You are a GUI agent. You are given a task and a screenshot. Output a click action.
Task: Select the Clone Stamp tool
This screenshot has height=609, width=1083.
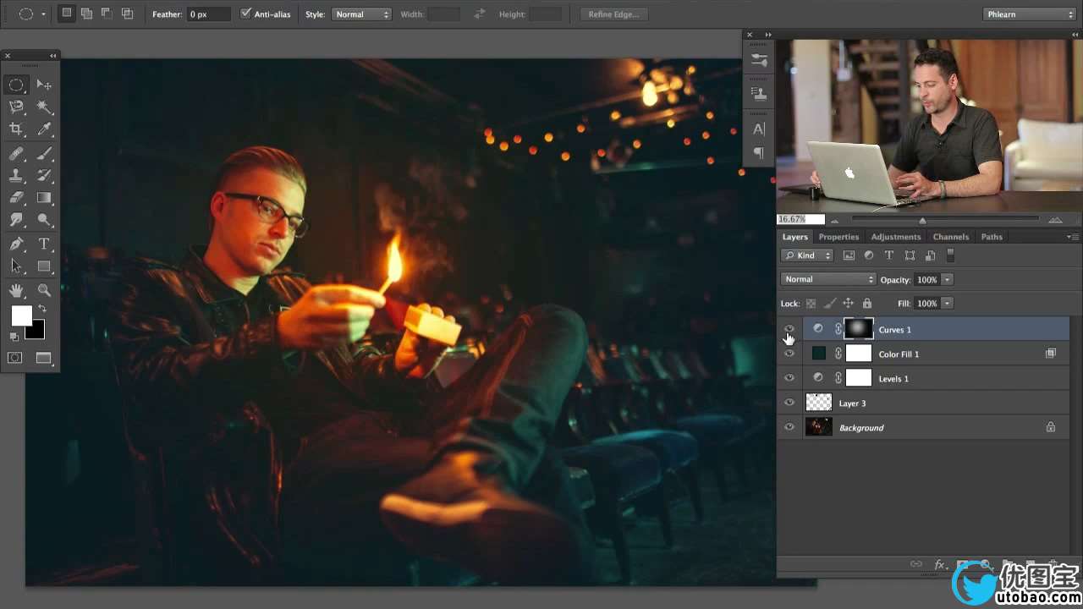pos(16,176)
